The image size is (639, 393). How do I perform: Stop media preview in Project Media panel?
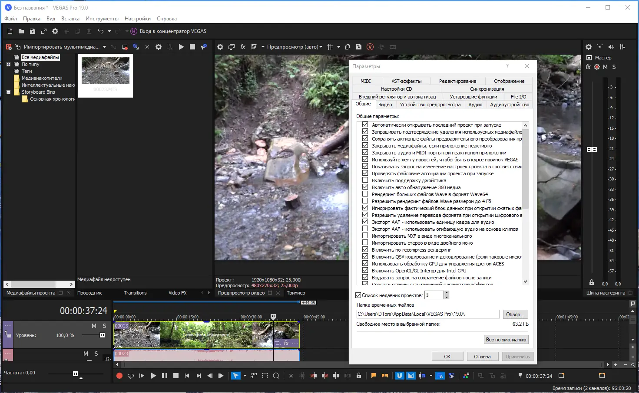192,47
